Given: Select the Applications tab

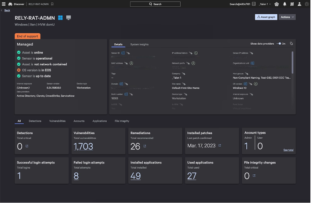Looking at the screenshot, I should (100, 121).
